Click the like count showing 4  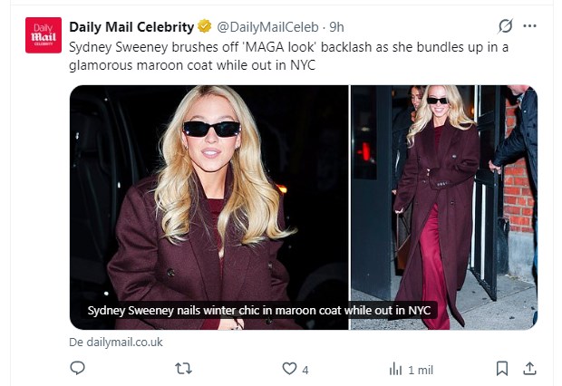click(x=305, y=370)
